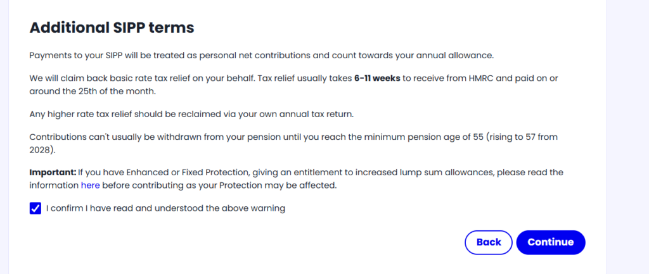Untick the read and understood confirmation checkbox

point(35,208)
